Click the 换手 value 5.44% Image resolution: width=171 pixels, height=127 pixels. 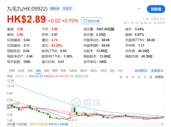tap(139, 29)
